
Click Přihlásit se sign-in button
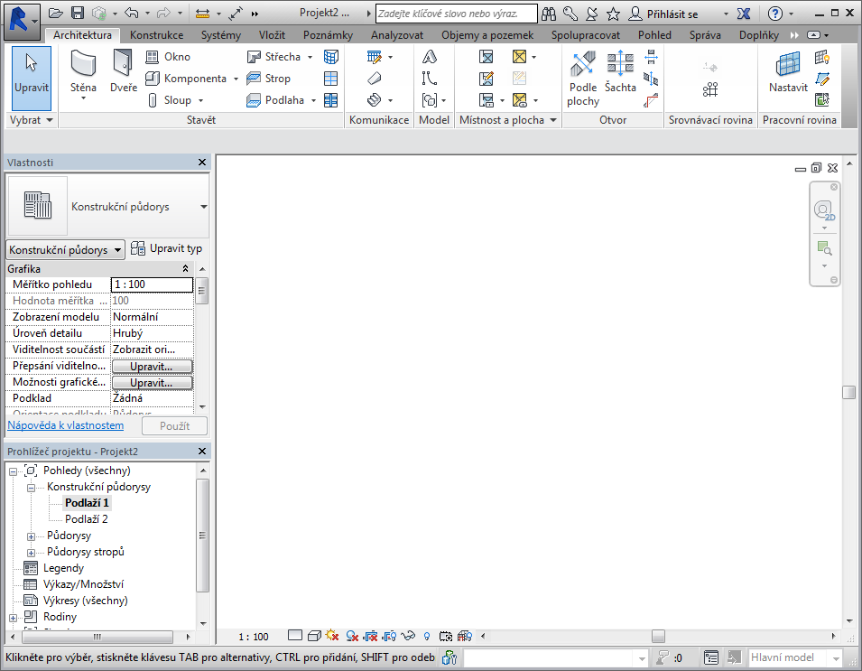pos(664,14)
